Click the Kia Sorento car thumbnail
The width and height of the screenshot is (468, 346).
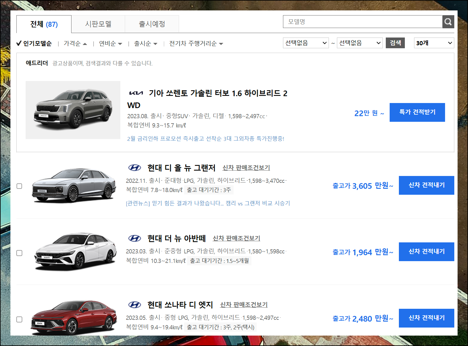tap(73, 110)
